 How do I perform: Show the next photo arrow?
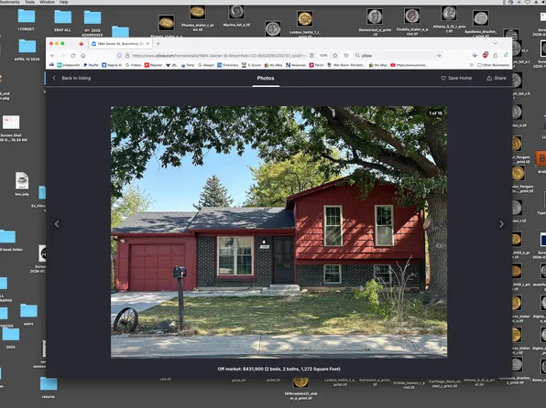coord(501,224)
